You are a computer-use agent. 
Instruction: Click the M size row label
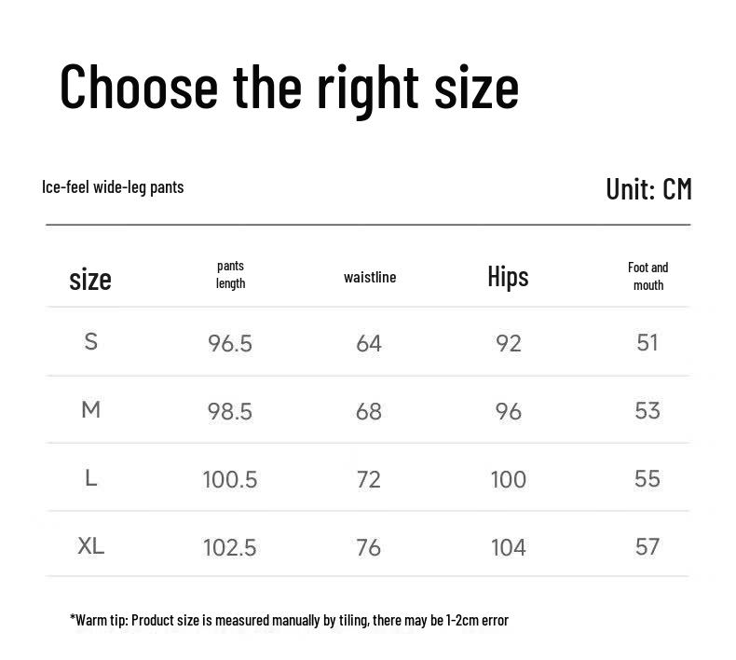(91, 409)
